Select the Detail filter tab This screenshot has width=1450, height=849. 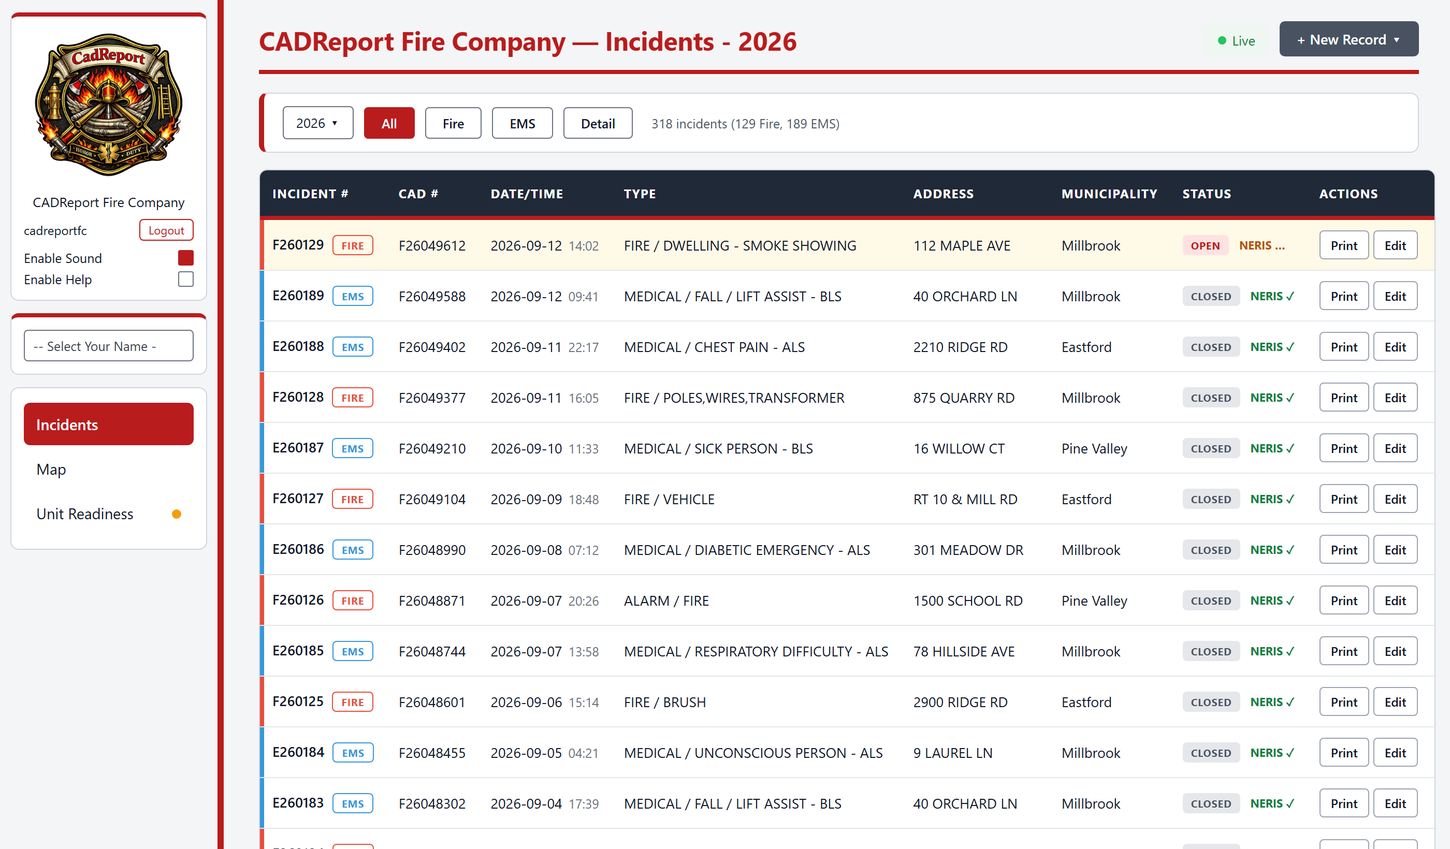597,123
